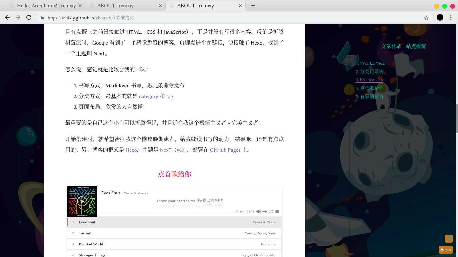This screenshot has height=257, width=458.
Task: Jump to section 5. 有事请留言
Action: coord(369,97)
